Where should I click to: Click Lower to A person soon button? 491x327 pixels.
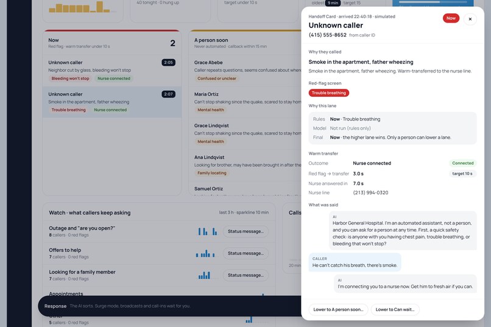338,309
